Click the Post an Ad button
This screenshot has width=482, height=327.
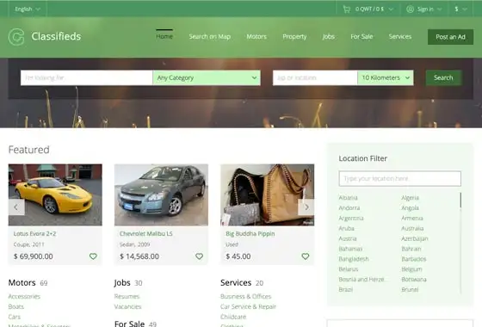click(x=450, y=37)
